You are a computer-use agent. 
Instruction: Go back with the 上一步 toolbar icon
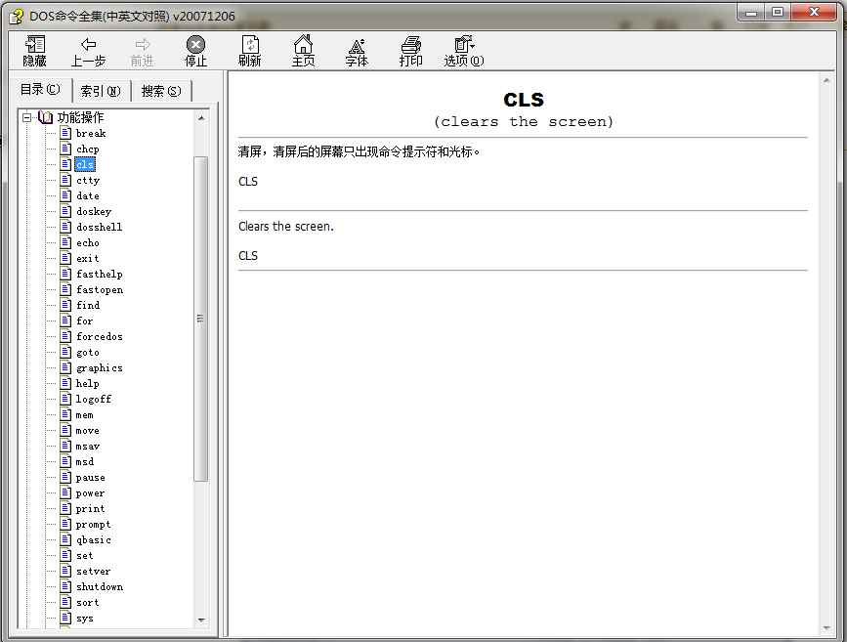coord(88,51)
